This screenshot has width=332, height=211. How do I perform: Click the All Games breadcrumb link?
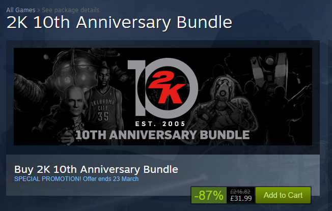[x=21, y=10]
